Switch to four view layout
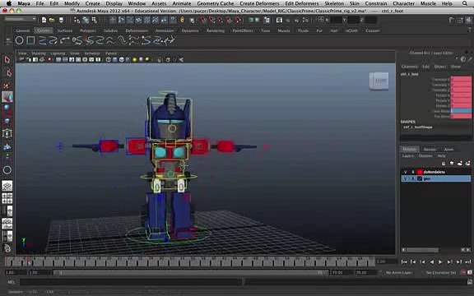The height and width of the screenshot is (296, 474). pos(7,198)
